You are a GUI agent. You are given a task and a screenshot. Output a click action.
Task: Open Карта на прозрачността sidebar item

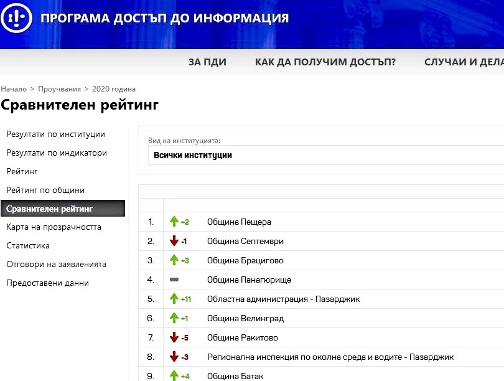tap(54, 227)
